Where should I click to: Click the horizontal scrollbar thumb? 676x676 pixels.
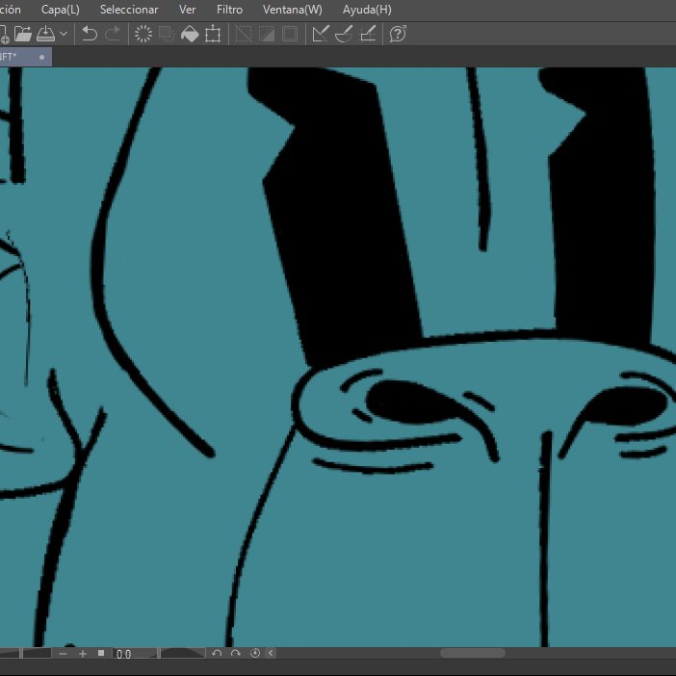point(473,653)
